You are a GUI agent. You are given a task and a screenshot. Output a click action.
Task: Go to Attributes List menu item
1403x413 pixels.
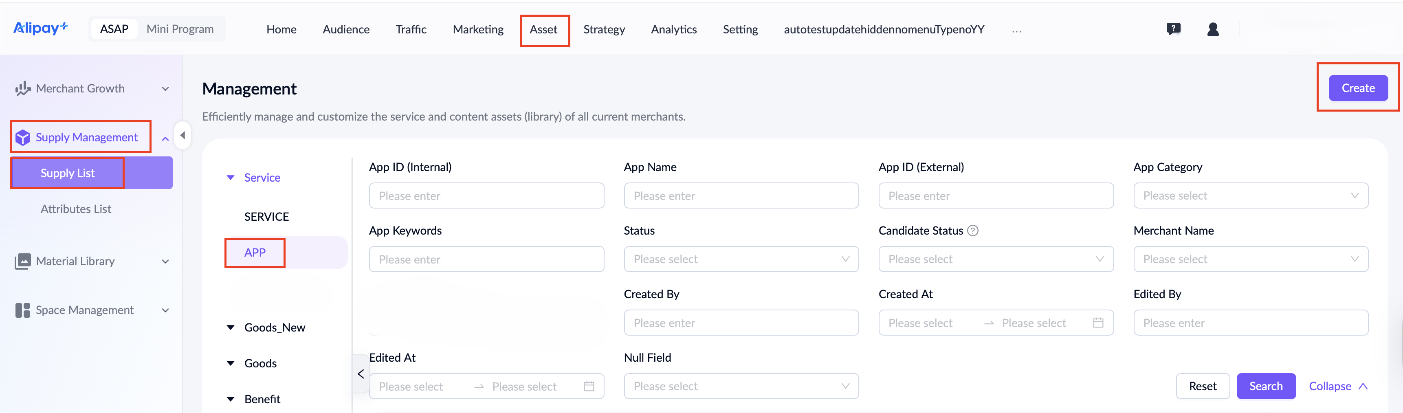pos(76,209)
